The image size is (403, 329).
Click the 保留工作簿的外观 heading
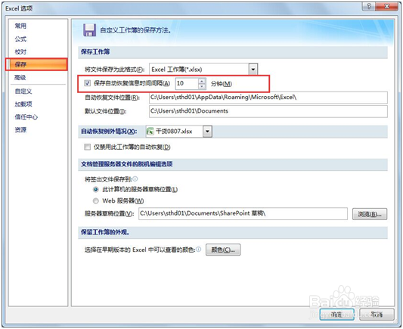(105, 232)
